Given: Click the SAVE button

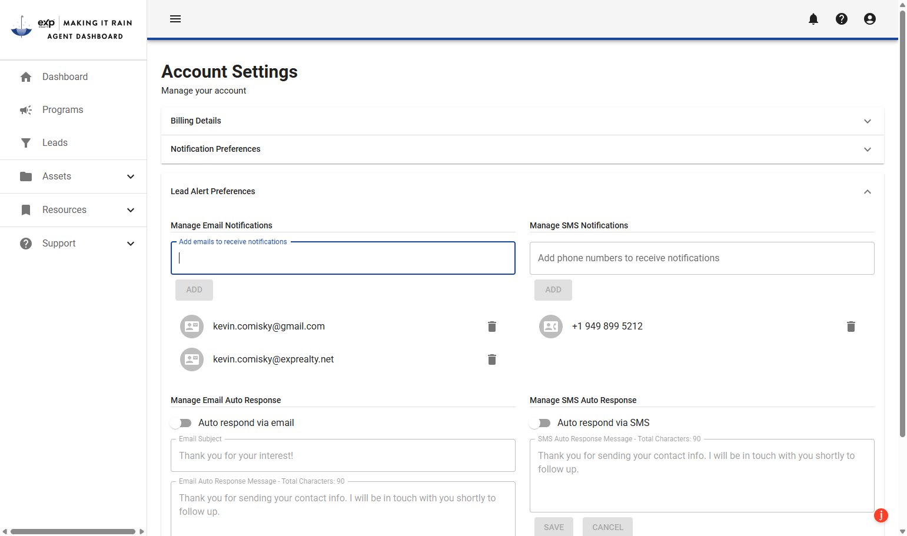Looking at the screenshot, I should pyautogui.click(x=554, y=527).
